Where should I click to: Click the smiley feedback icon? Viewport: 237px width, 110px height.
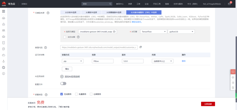(x=233, y=77)
